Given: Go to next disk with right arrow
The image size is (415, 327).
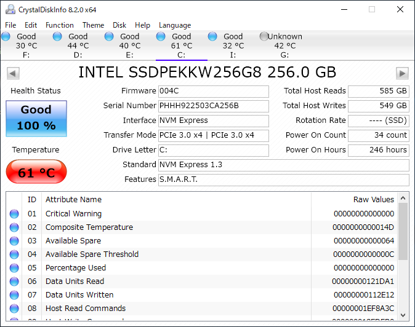Looking at the screenshot, I should pos(402,73).
